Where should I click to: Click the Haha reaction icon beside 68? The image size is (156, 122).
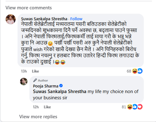[135, 71]
